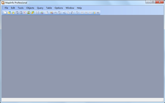Create a new table with the blank page icon
165x103 pixels.
(5, 13)
